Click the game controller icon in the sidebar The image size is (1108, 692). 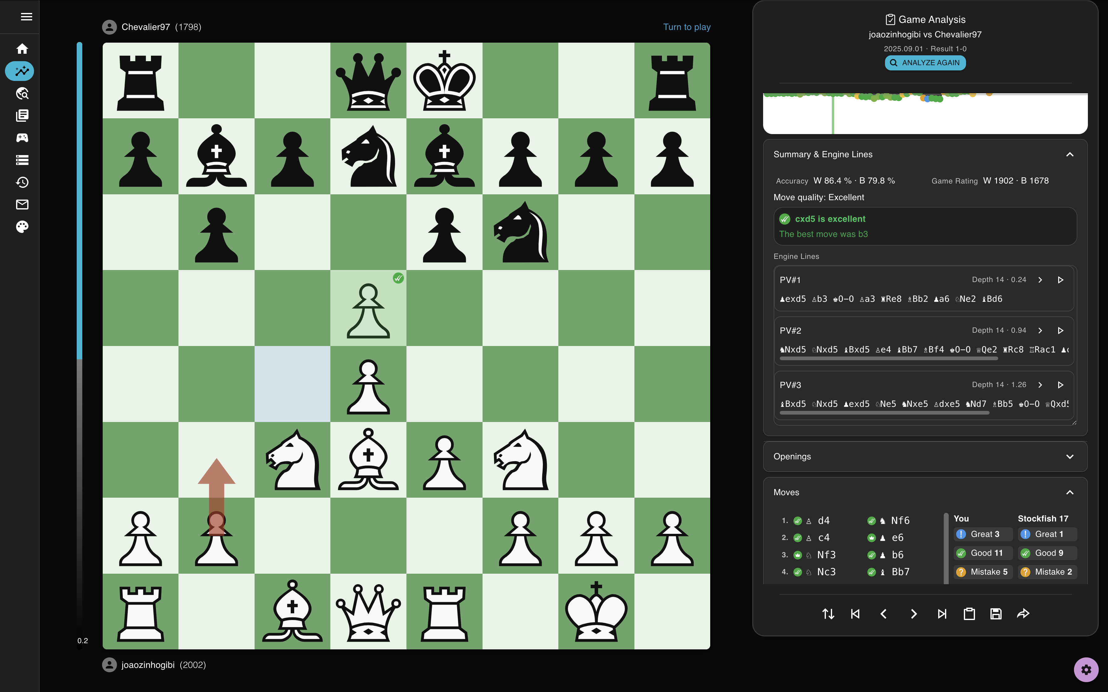[23, 138]
